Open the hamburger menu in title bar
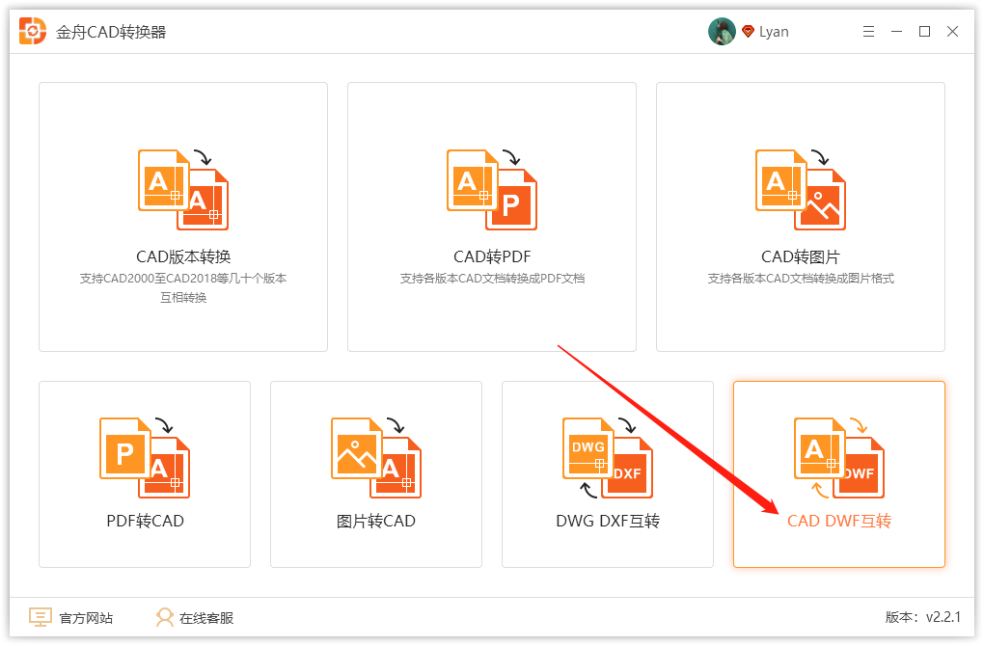Image resolution: width=984 pixels, height=646 pixels. [x=868, y=32]
